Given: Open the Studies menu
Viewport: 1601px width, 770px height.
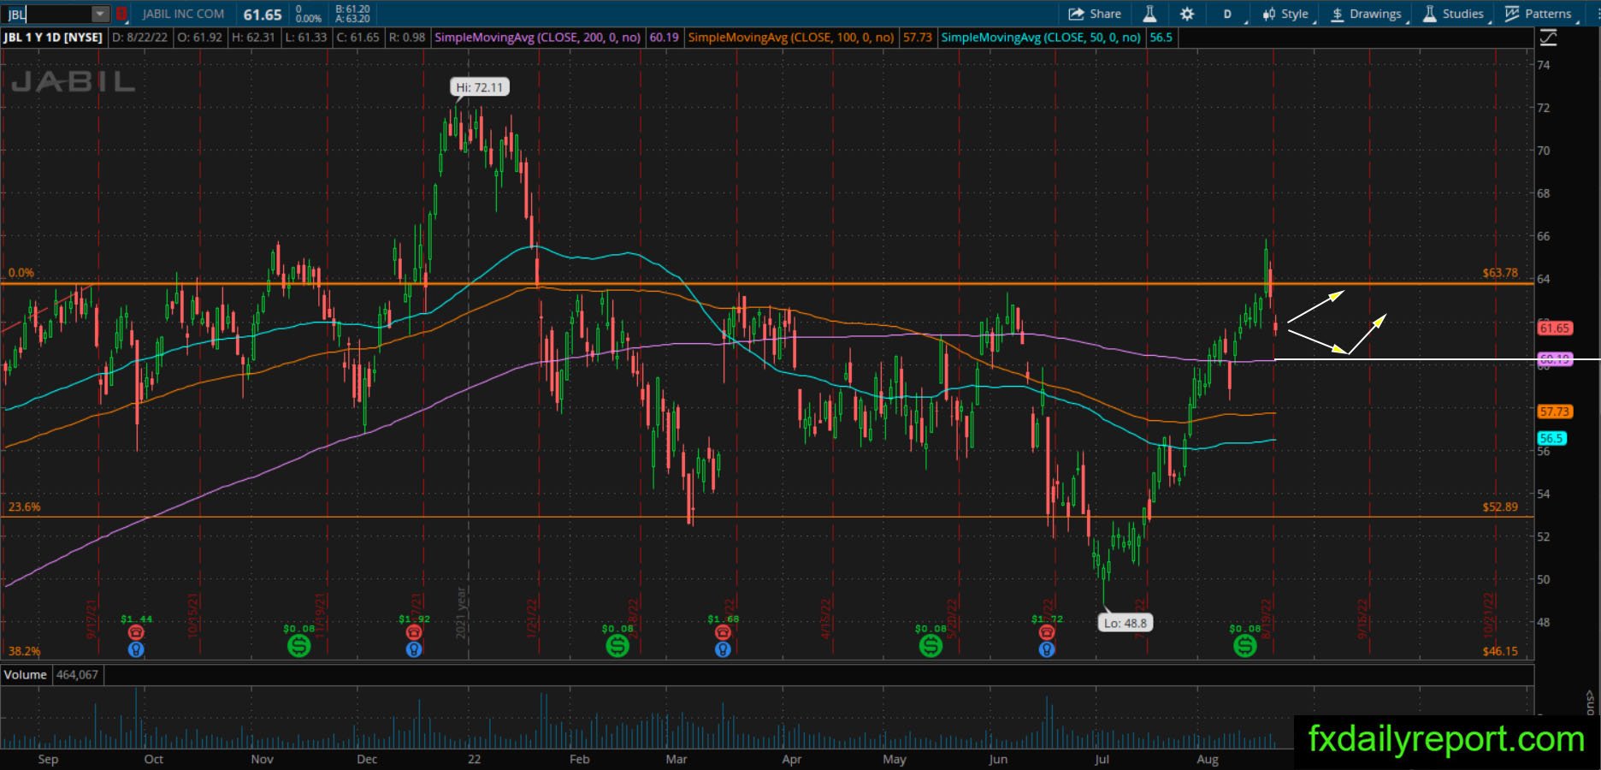Looking at the screenshot, I should (x=1454, y=14).
